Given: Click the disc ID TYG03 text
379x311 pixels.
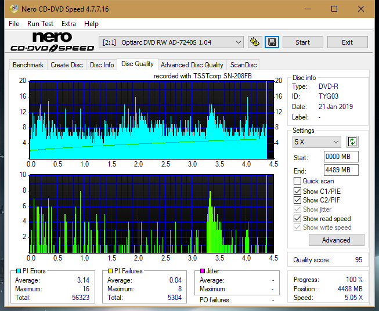Looking at the screenshot, I should [x=329, y=96].
